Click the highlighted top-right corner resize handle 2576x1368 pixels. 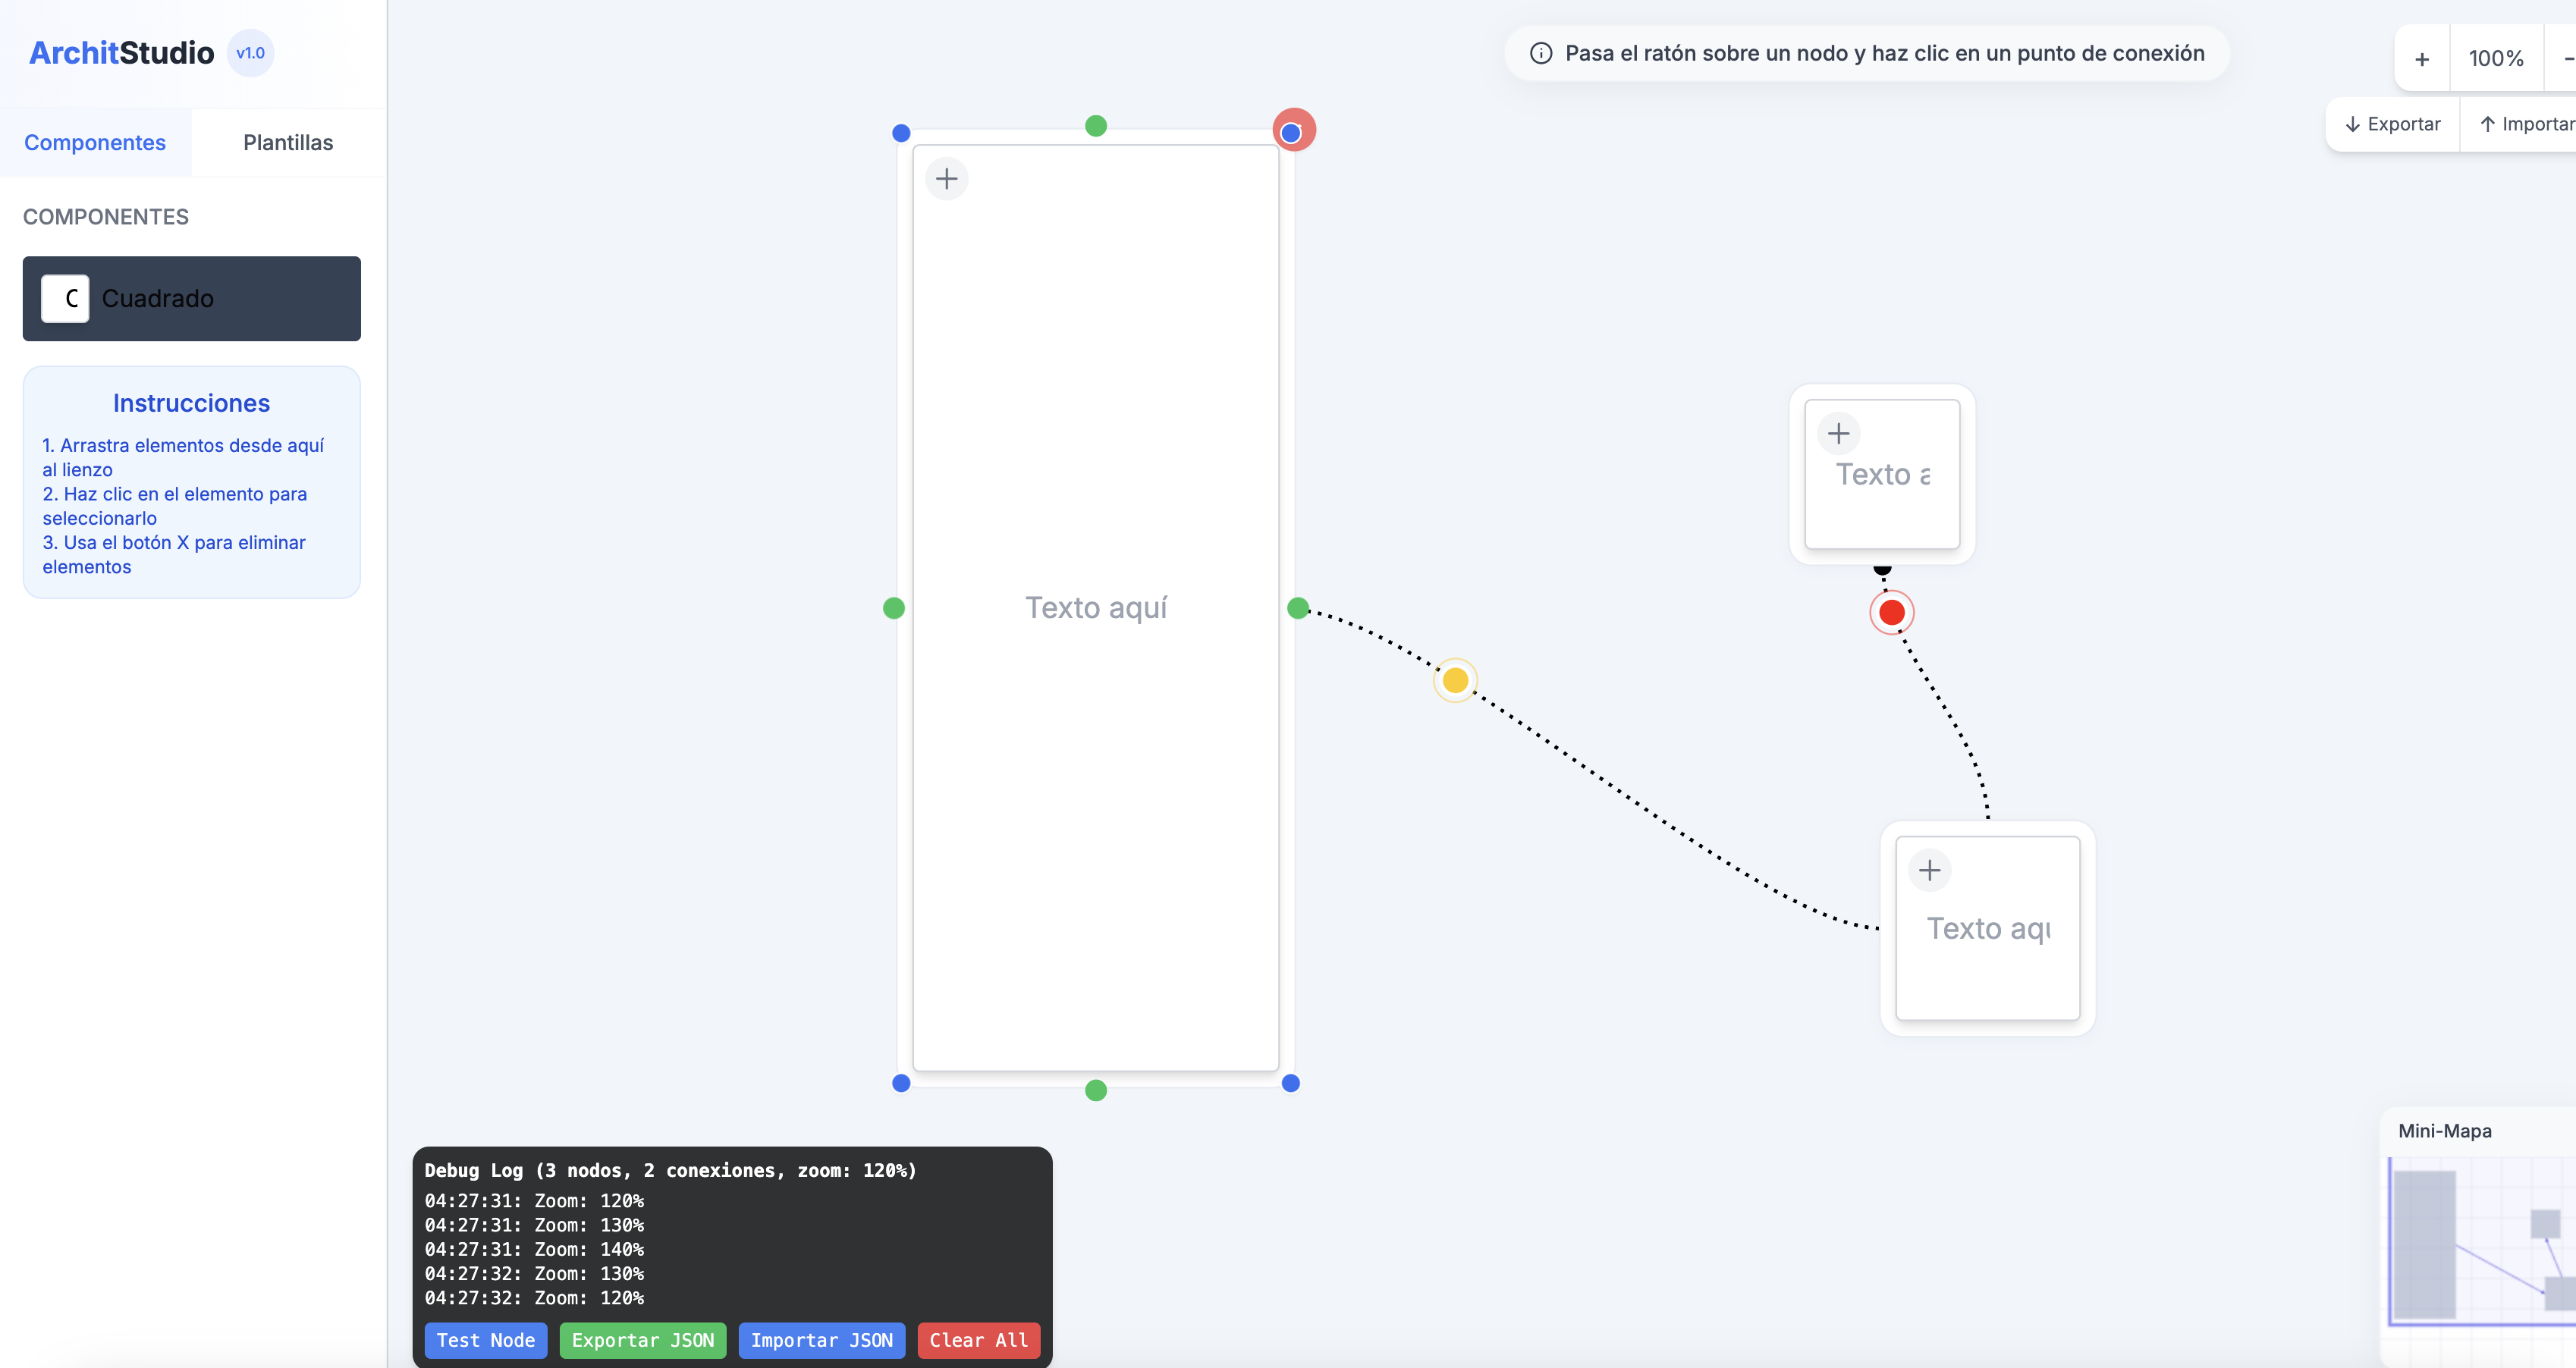[1292, 132]
